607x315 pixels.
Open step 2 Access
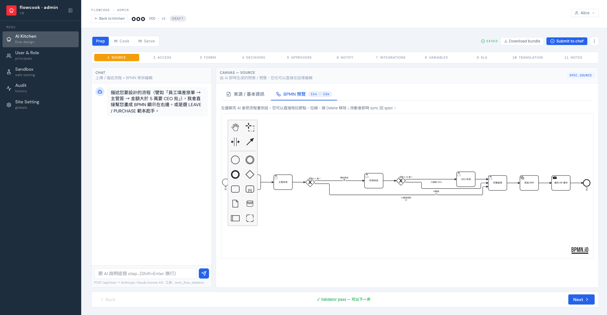pos(162,58)
